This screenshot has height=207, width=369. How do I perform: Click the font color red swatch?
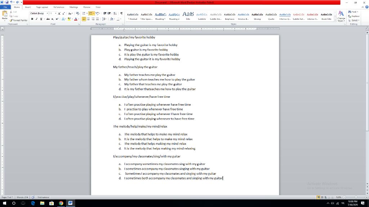(x=76, y=19)
